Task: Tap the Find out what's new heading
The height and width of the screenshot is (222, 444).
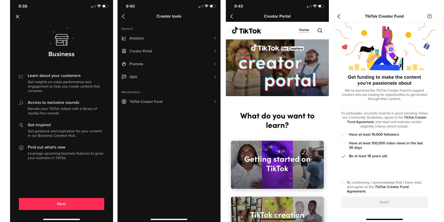Action: pyautogui.click(x=46, y=147)
